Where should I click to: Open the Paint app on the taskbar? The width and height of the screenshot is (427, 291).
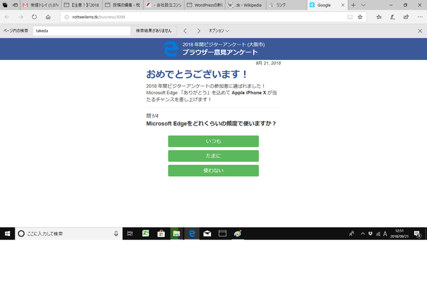tap(238, 234)
